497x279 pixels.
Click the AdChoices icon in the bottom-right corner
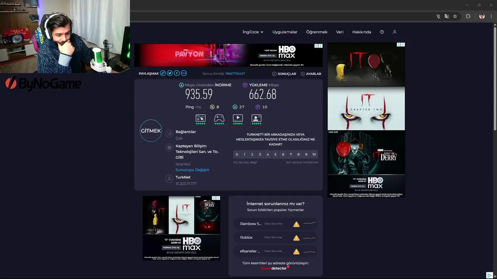pos(489,276)
